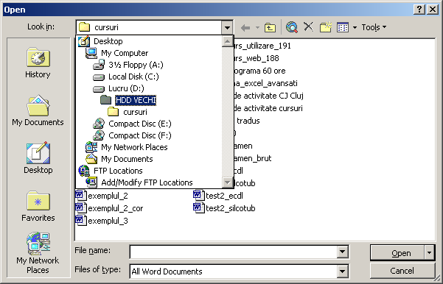Select the file ending in 'amen_brut'

tap(253, 158)
